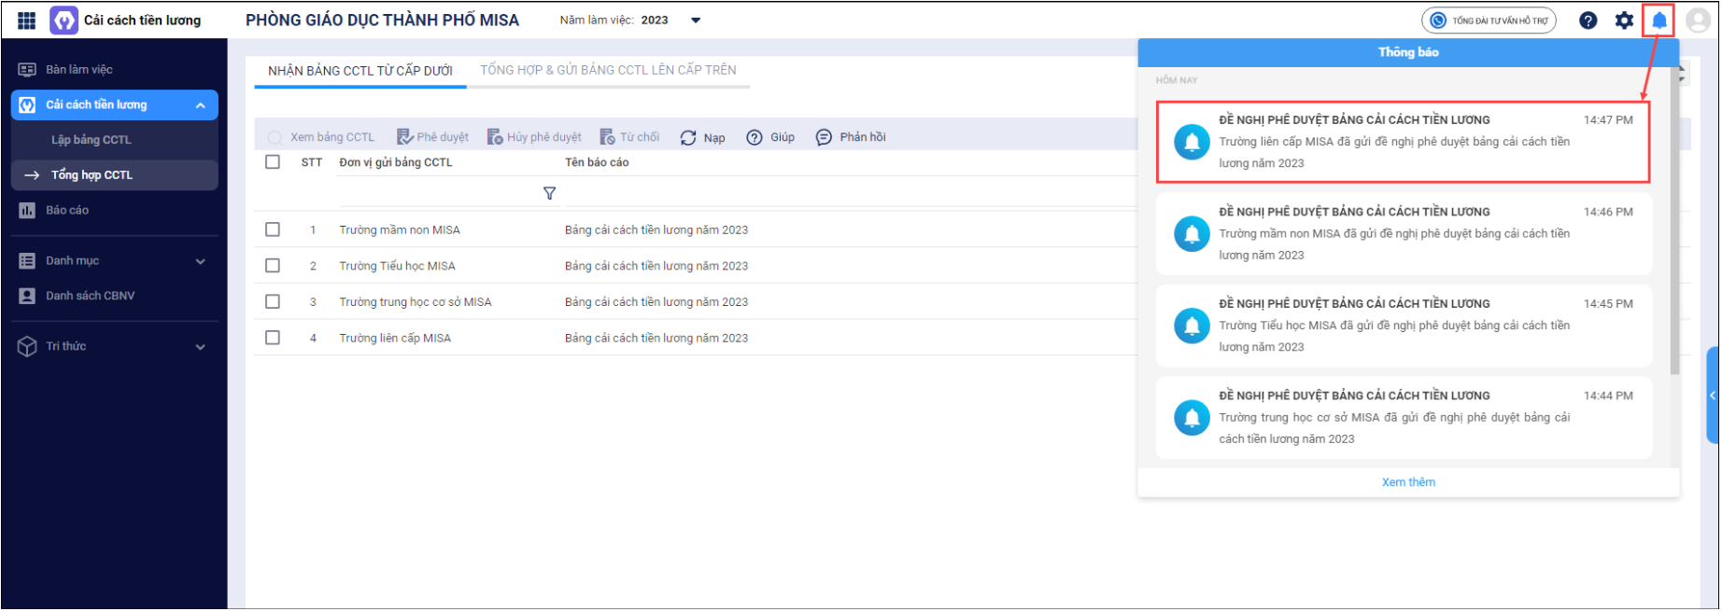Click bell icon of the 14:46 PM notification

pos(1192,234)
